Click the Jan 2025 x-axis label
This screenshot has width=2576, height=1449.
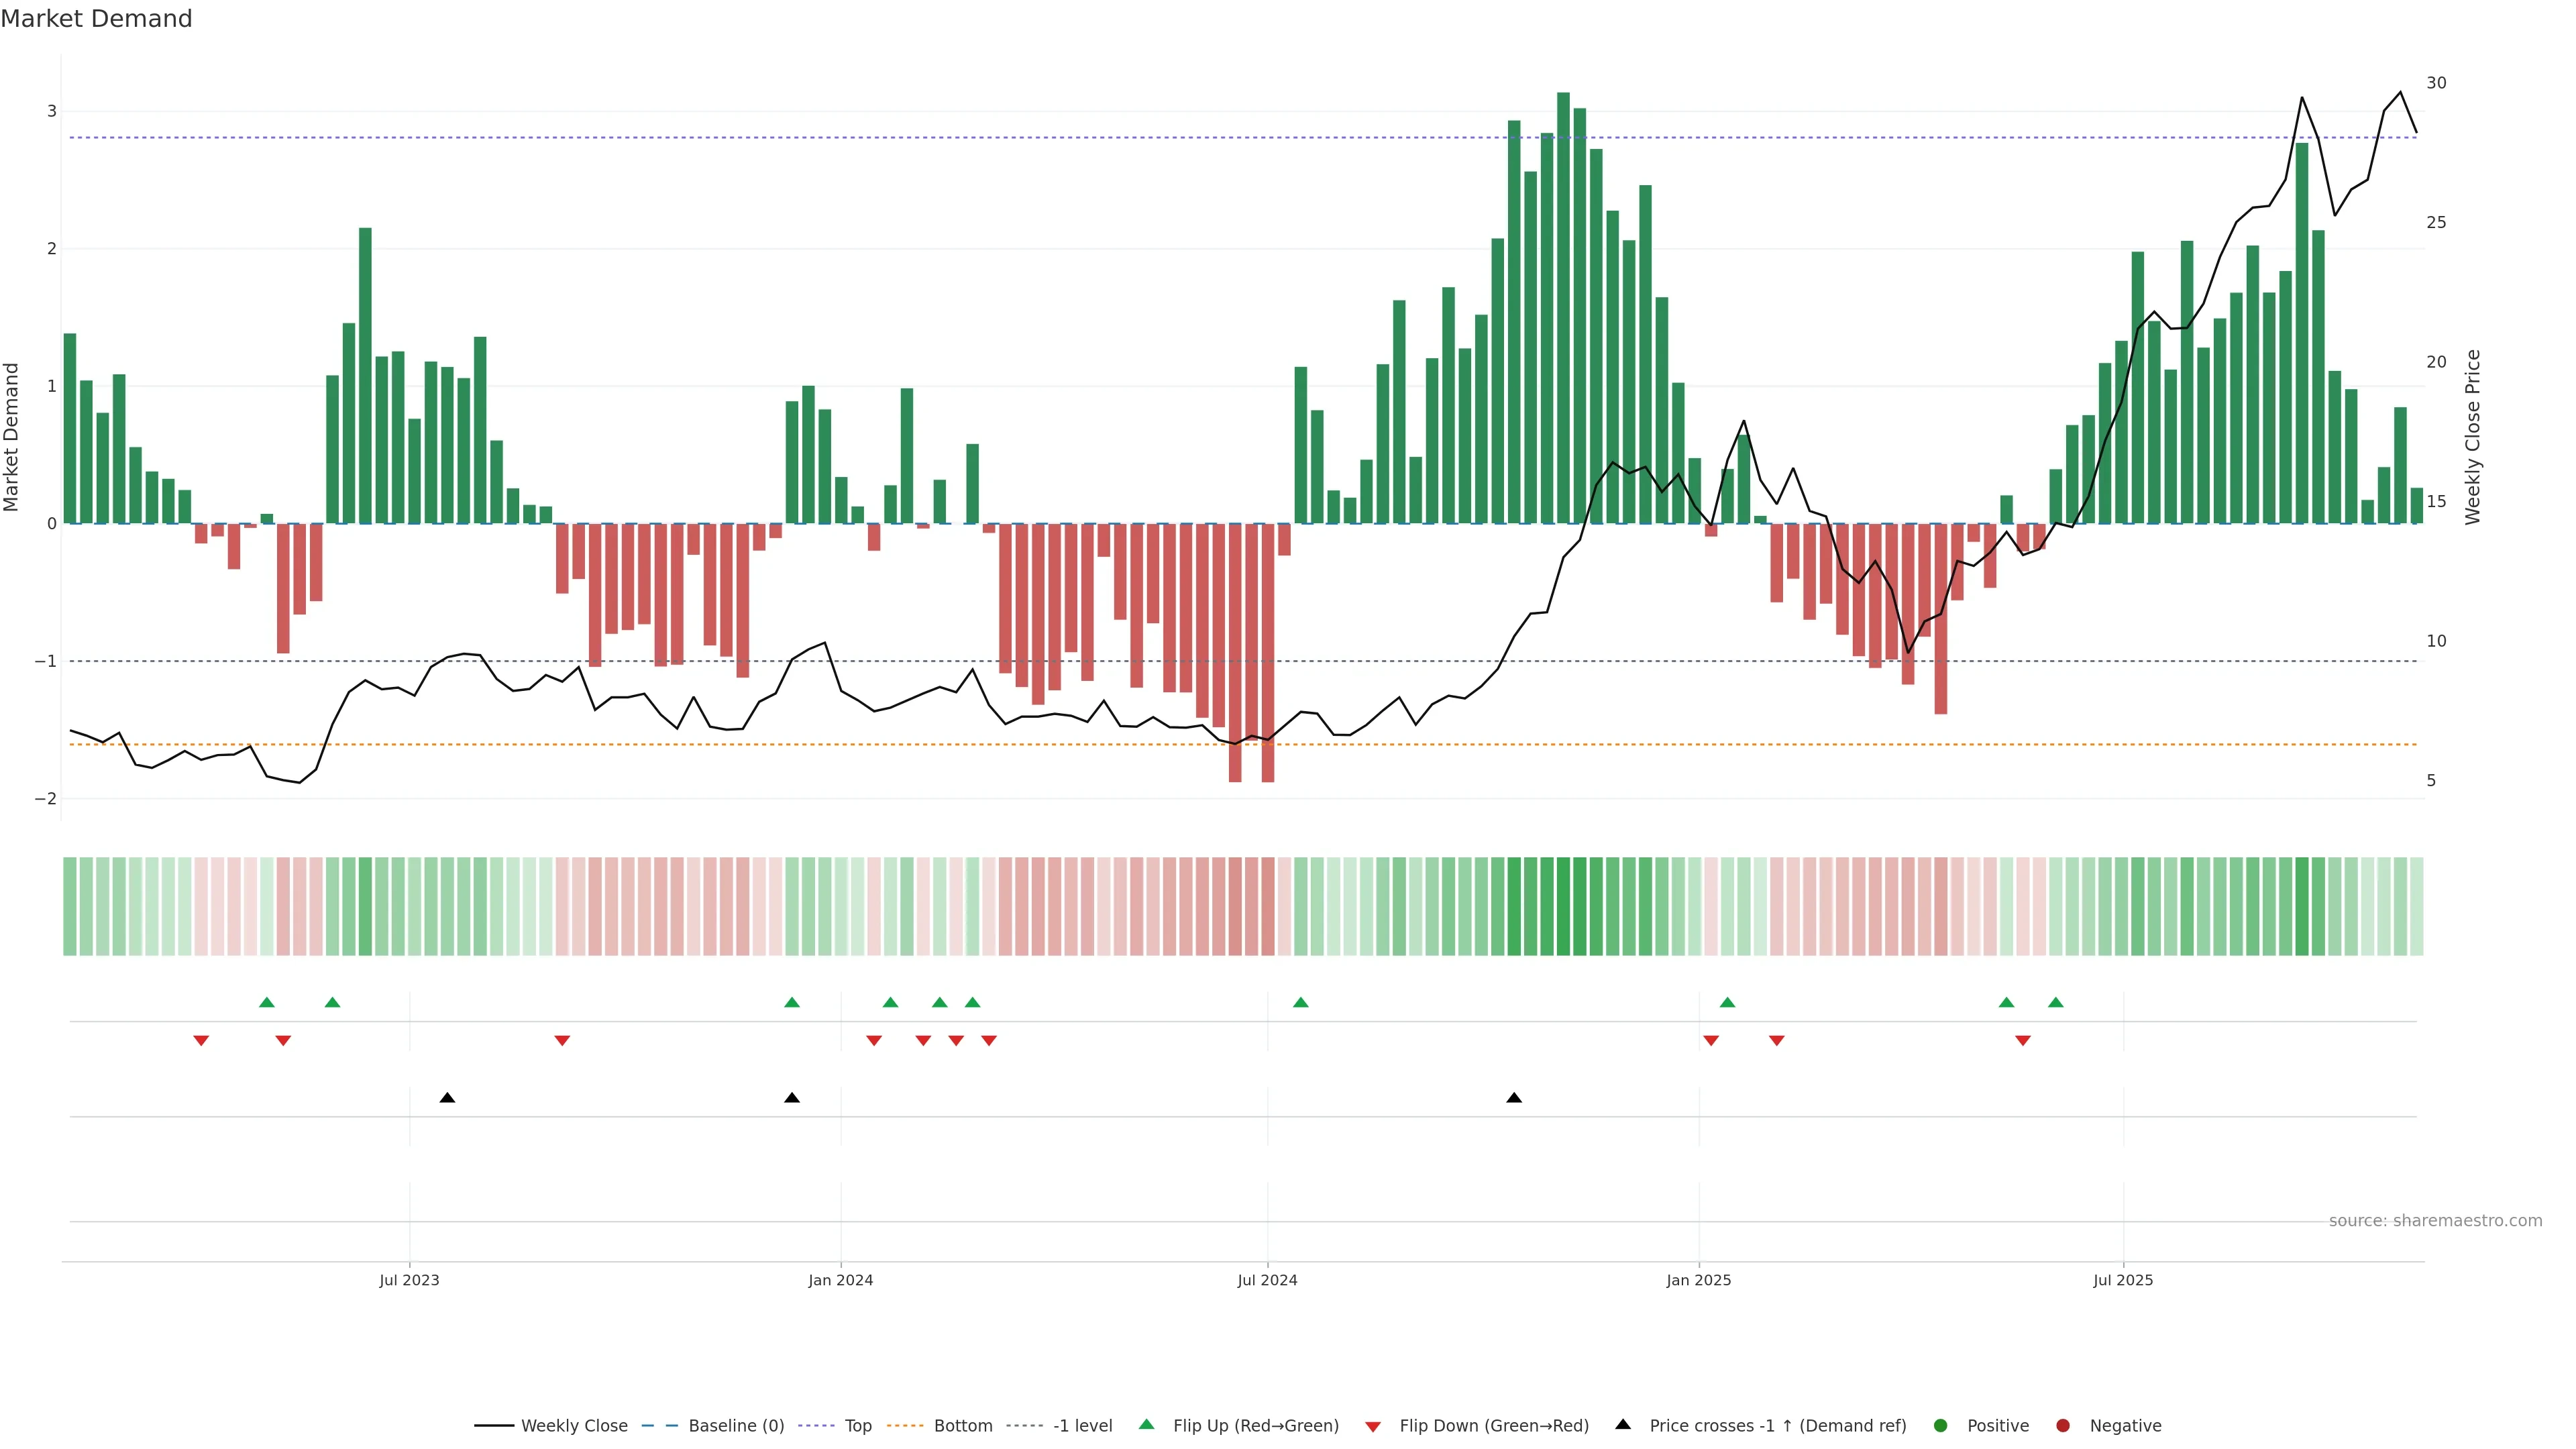click(x=1698, y=1280)
